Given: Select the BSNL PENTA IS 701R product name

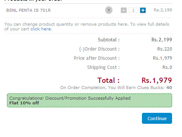Looking at the screenshot, I should tap(28, 10).
